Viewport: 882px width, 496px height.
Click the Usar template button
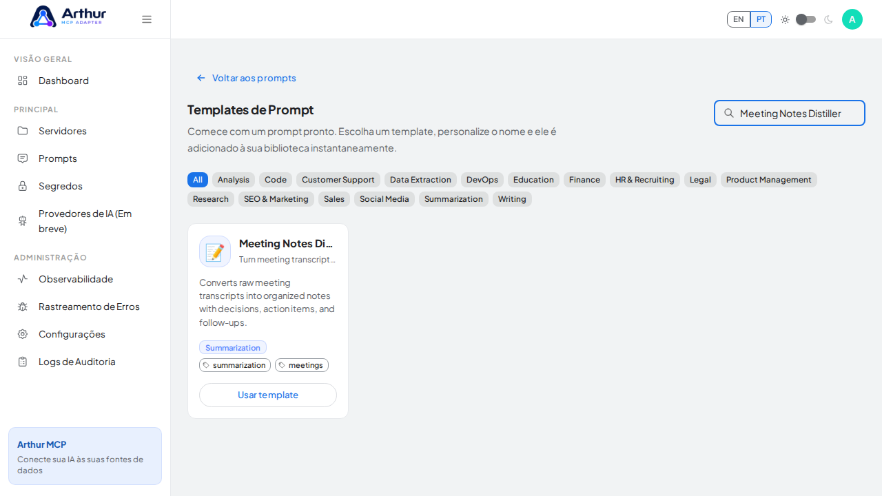pos(268,395)
